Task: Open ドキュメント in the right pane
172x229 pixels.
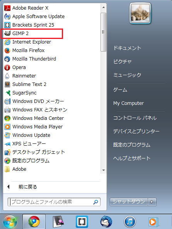Action: point(127,48)
